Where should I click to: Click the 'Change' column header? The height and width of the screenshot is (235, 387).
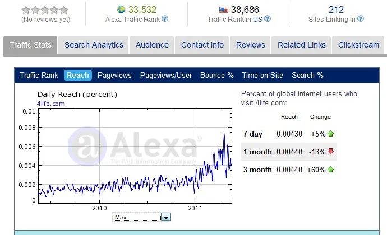[x=320, y=117]
